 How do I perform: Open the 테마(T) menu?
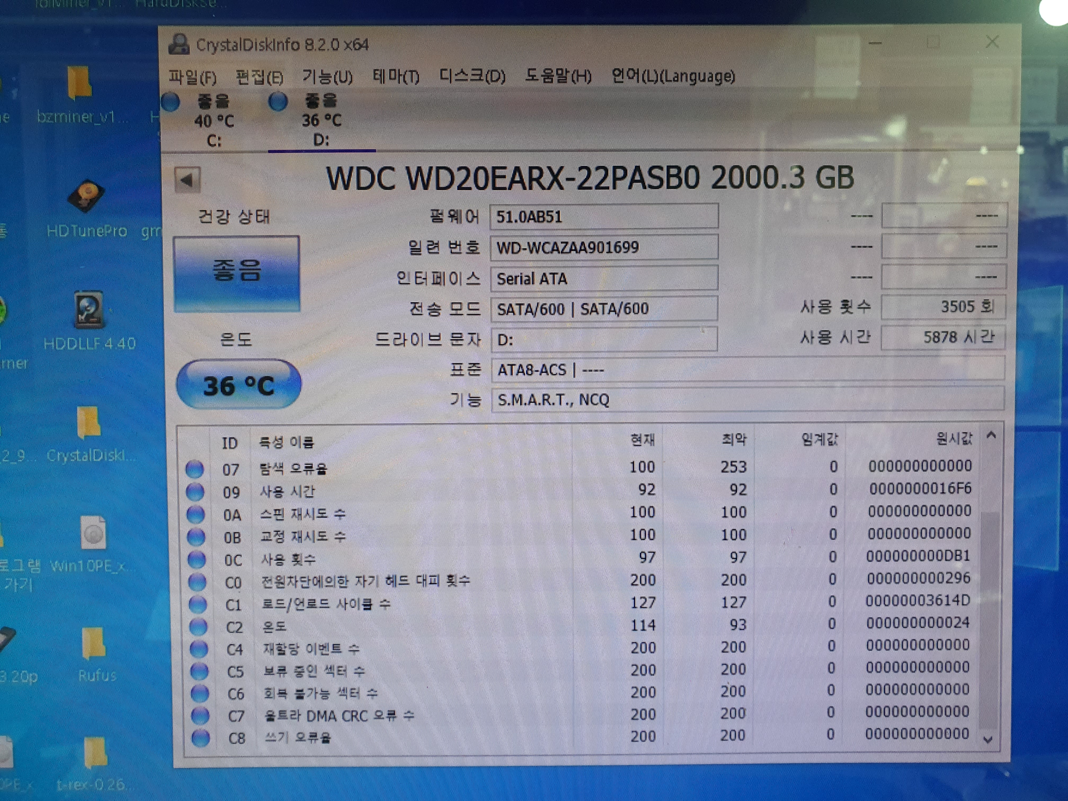396,76
